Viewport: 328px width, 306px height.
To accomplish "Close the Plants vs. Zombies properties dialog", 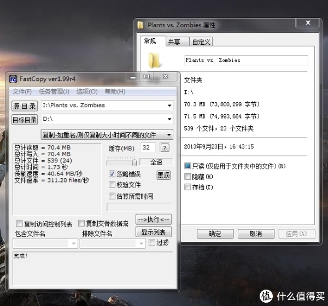I will point(307,22).
